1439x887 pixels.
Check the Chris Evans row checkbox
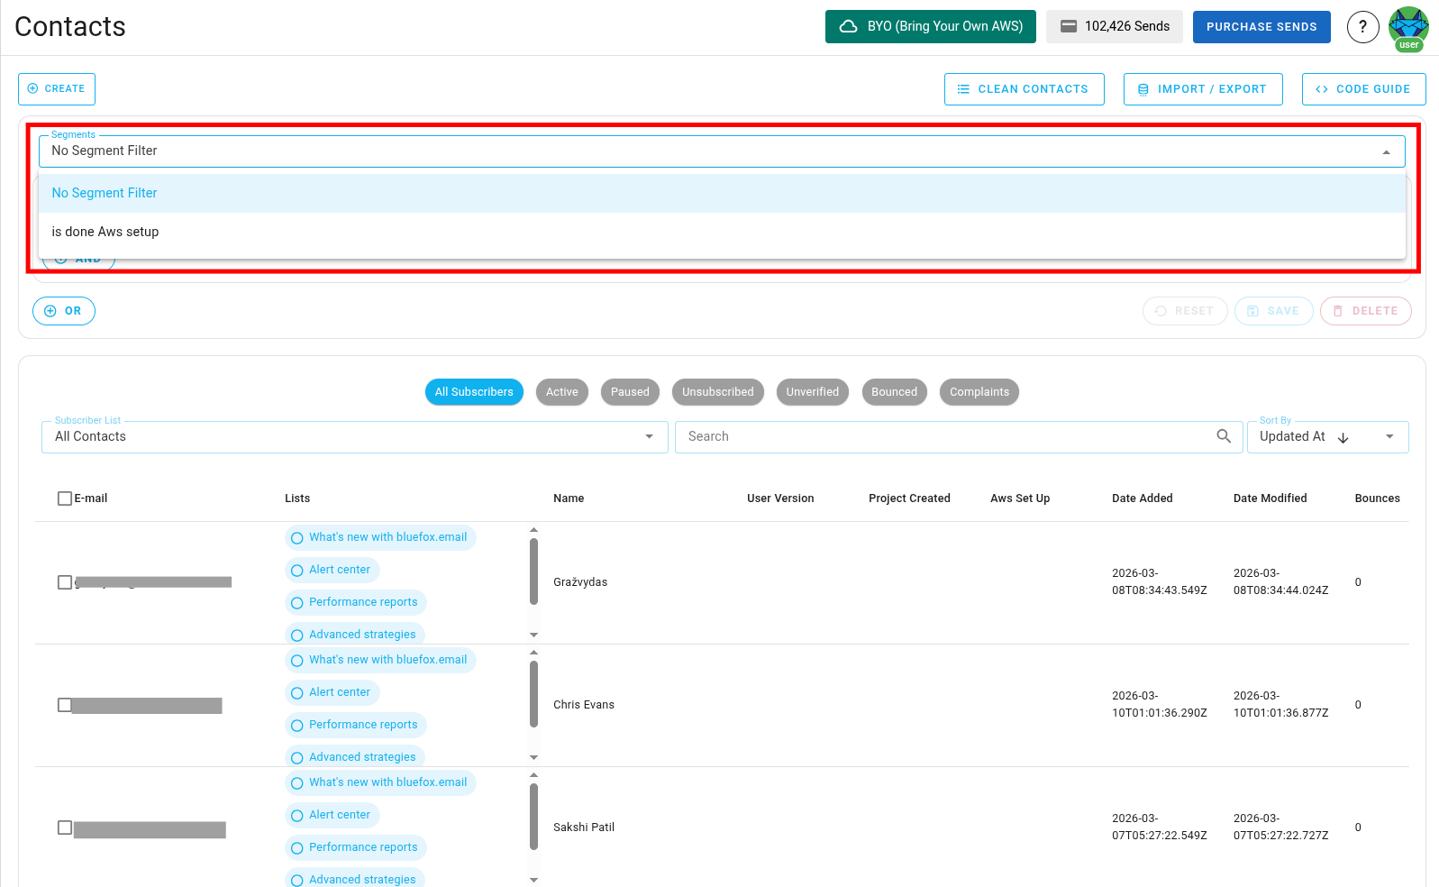(65, 705)
